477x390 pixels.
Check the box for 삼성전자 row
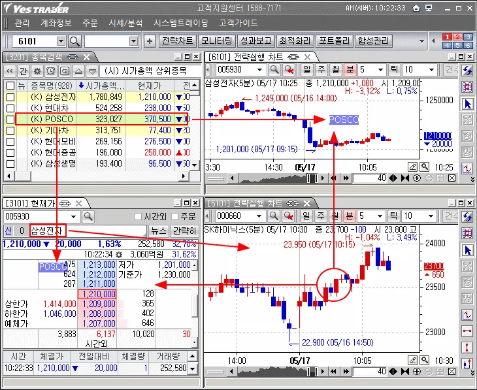[x=10, y=97]
